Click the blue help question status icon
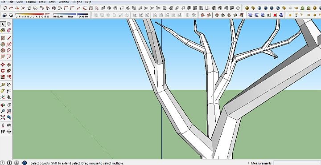Screen dimensions: 321x165 point(25,163)
